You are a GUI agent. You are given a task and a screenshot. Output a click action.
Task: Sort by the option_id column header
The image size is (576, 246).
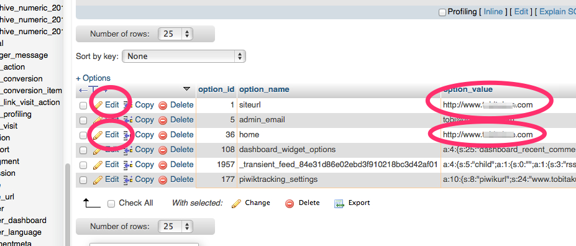pos(216,89)
